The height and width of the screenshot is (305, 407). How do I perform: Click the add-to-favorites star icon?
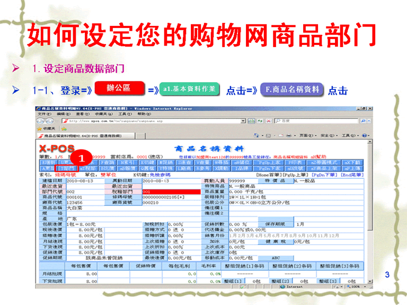64,129
